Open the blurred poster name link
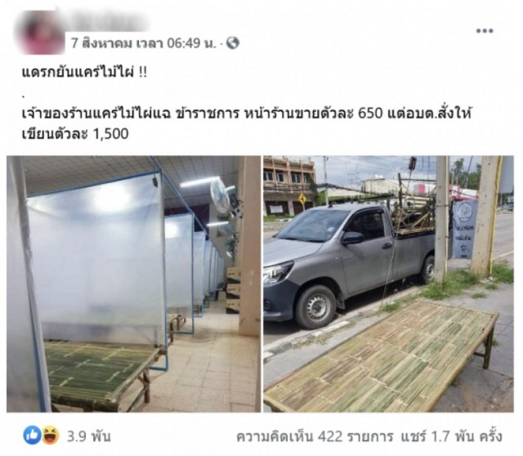Screen dimensions: 523x456 [x=107, y=20]
